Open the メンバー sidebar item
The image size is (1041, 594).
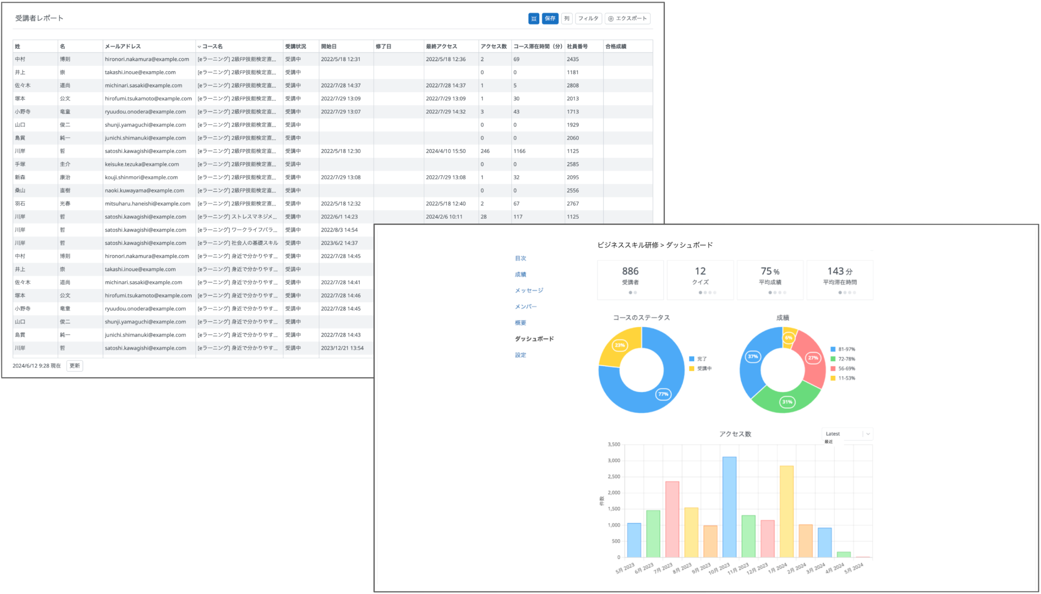[x=526, y=307]
